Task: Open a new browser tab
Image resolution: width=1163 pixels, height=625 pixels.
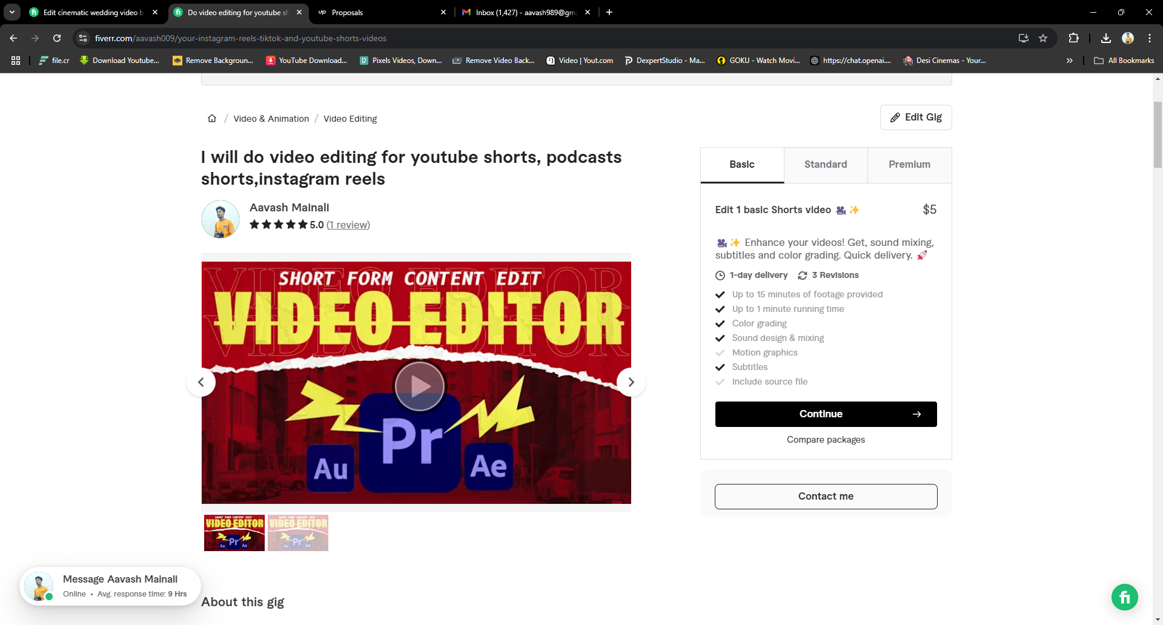Action: [609, 12]
